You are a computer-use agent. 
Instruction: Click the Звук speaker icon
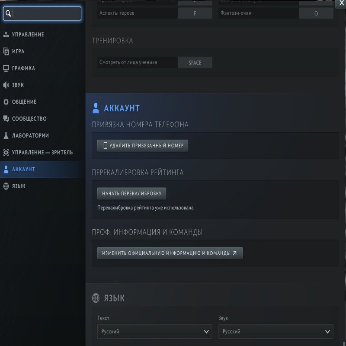6,85
